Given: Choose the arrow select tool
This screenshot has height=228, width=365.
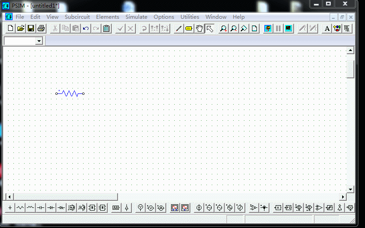Looking at the screenshot, I should click(210, 29).
